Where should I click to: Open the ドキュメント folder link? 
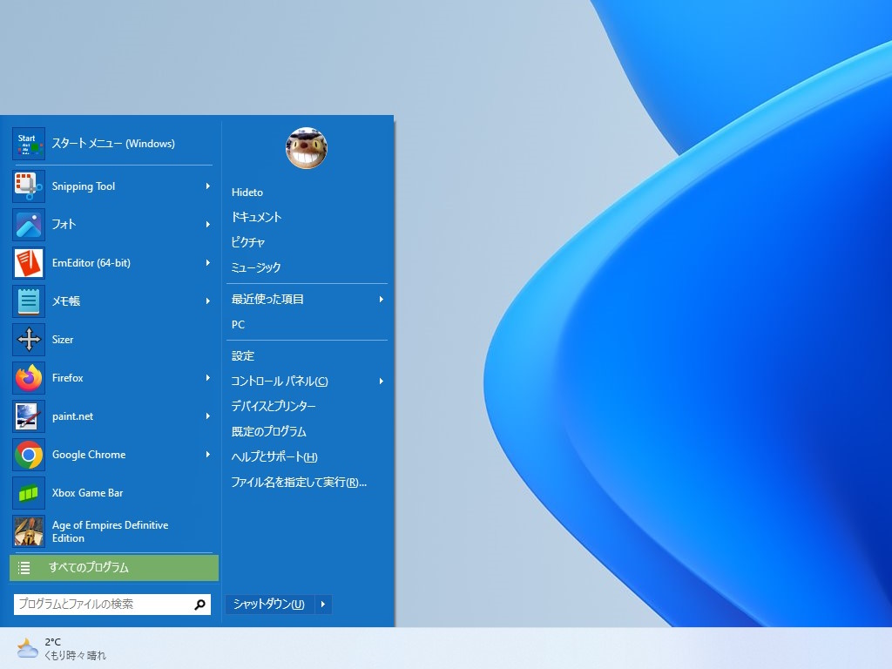256,217
